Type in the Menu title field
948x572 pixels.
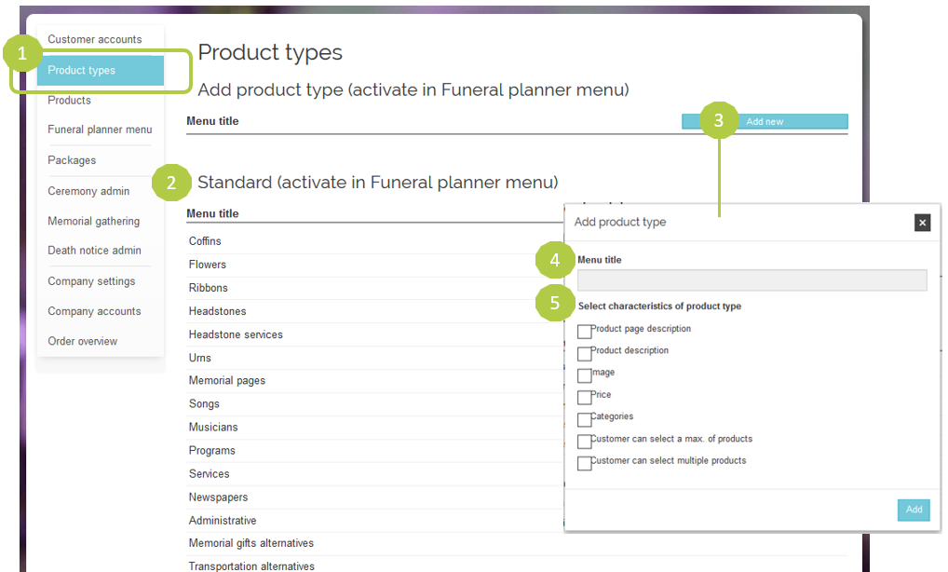click(x=752, y=280)
